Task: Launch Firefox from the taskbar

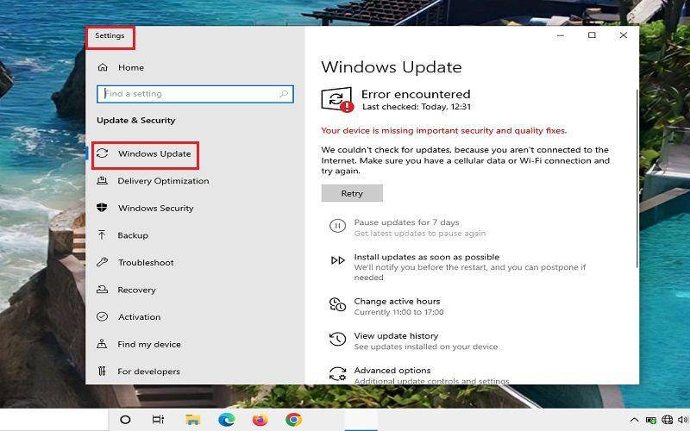Action: pos(260,420)
